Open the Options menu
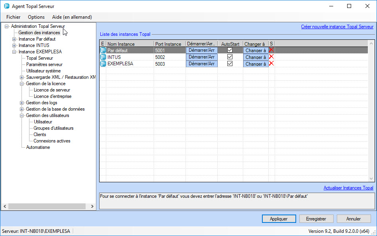 [x=36, y=17]
